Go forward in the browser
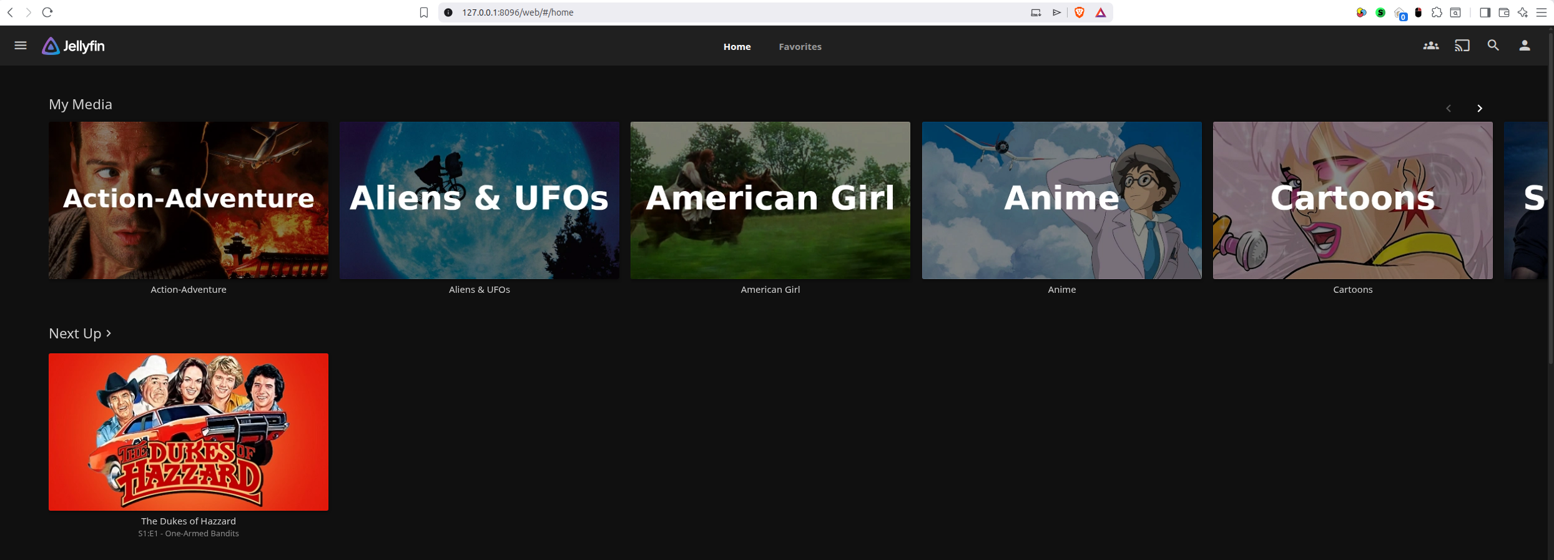The height and width of the screenshot is (560, 1554). pos(28,12)
